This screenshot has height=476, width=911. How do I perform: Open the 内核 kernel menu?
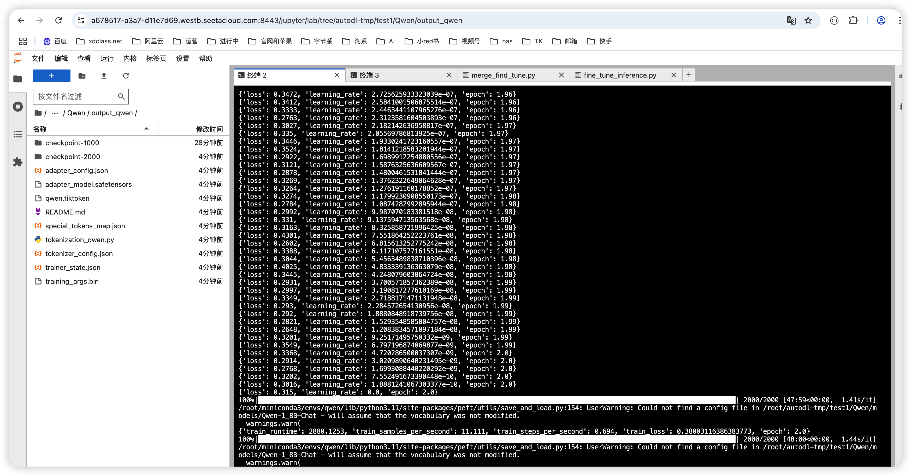click(x=130, y=59)
